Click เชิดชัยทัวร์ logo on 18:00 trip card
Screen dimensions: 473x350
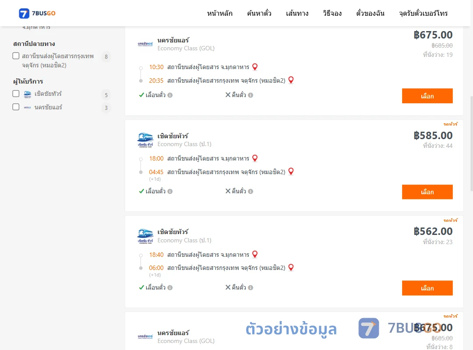[x=145, y=140]
